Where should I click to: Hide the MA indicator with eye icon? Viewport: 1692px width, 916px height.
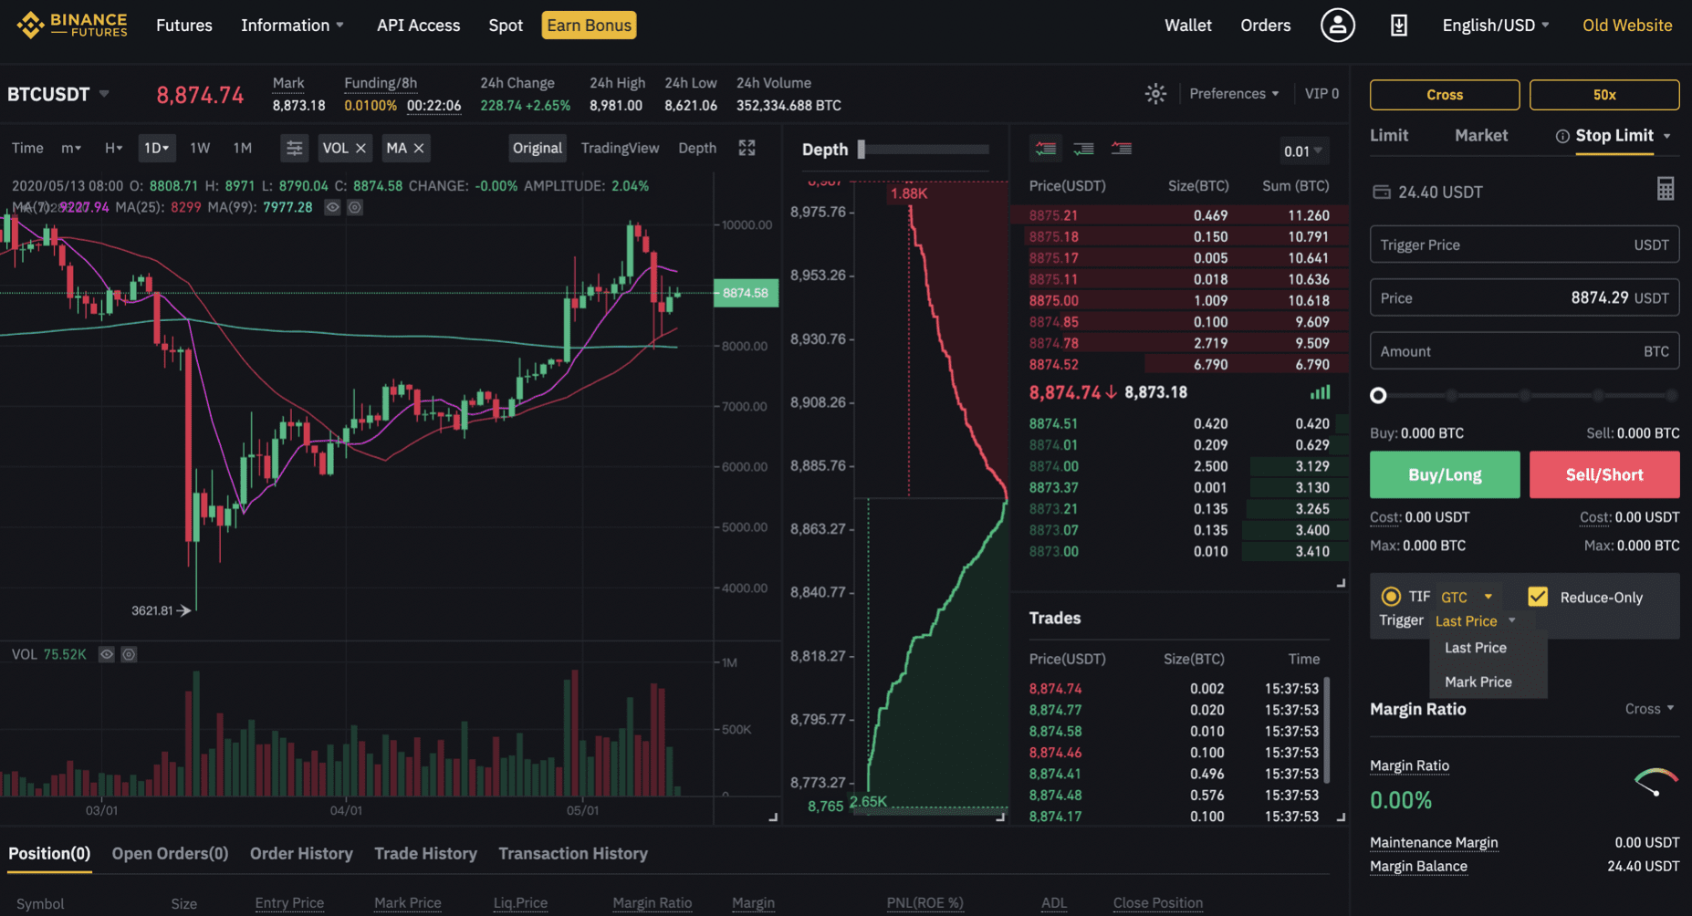click(x=333, y=207)
